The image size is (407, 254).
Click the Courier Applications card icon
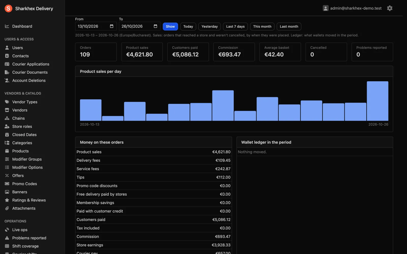coord(7,64)
